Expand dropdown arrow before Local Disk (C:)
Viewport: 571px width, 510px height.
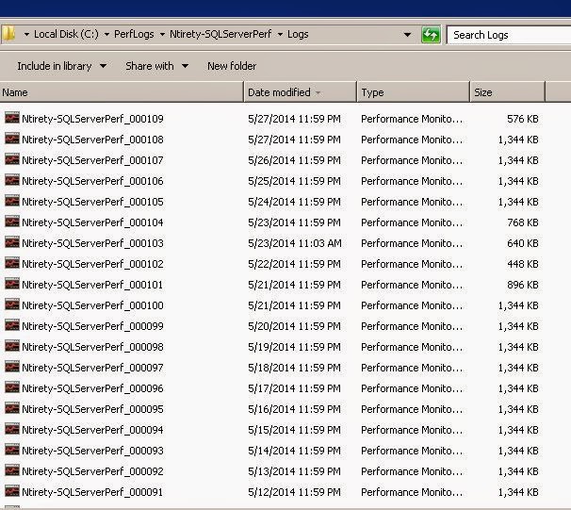26,35
